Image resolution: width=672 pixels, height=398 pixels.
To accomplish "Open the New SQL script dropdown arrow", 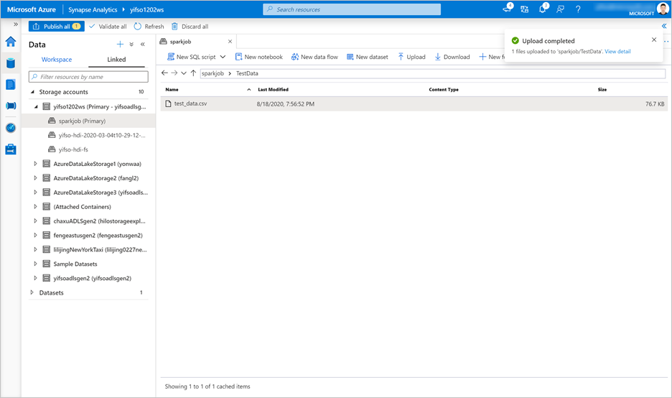I will tap(223, 57).
